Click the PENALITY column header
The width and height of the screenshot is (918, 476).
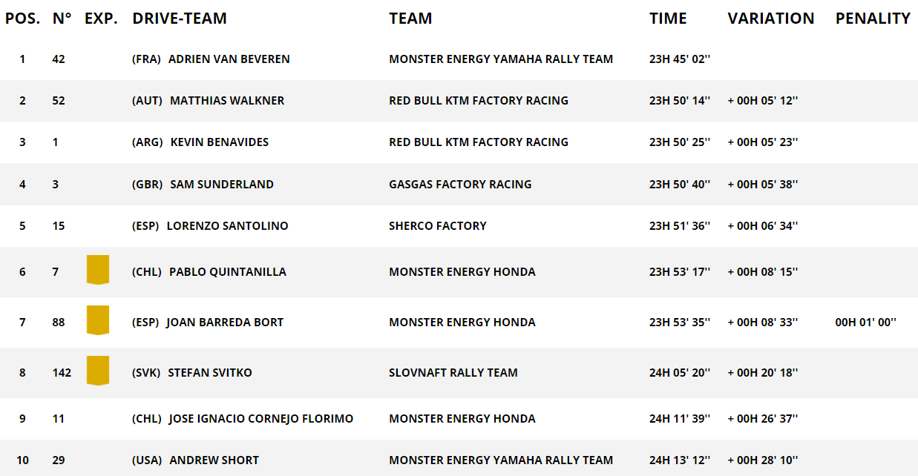click(873, 19)
